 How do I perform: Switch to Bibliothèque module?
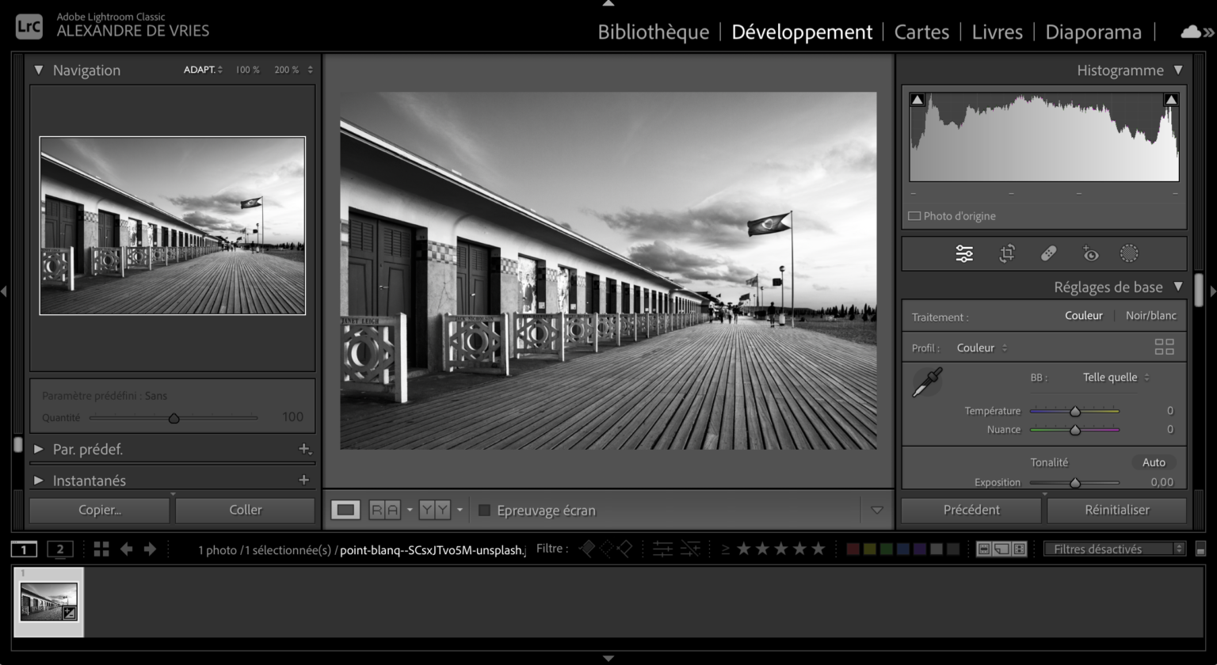click(653, 32)
